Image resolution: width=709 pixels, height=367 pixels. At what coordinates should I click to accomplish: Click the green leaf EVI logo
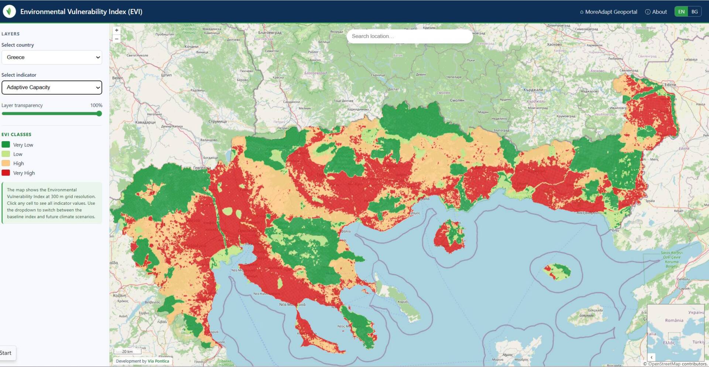tap(9, 11)
